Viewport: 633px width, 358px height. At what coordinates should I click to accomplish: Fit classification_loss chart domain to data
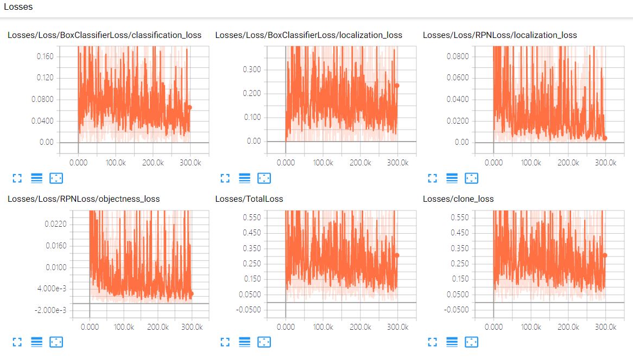pos(56,178)
